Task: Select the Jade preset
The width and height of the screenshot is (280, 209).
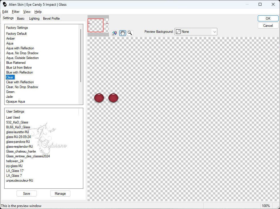Action: 9,96
